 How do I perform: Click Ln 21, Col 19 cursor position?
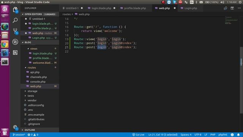click(x=163, y=135)
